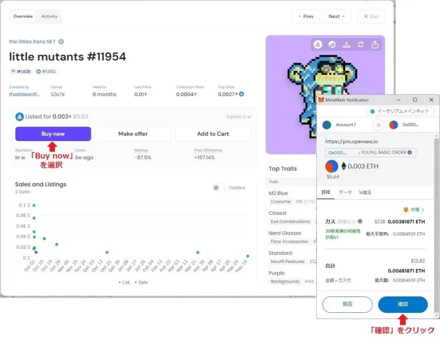This screenshot has height=337, width=440.
Task: Click the Add to Cart button
Action: click(213, 134)
